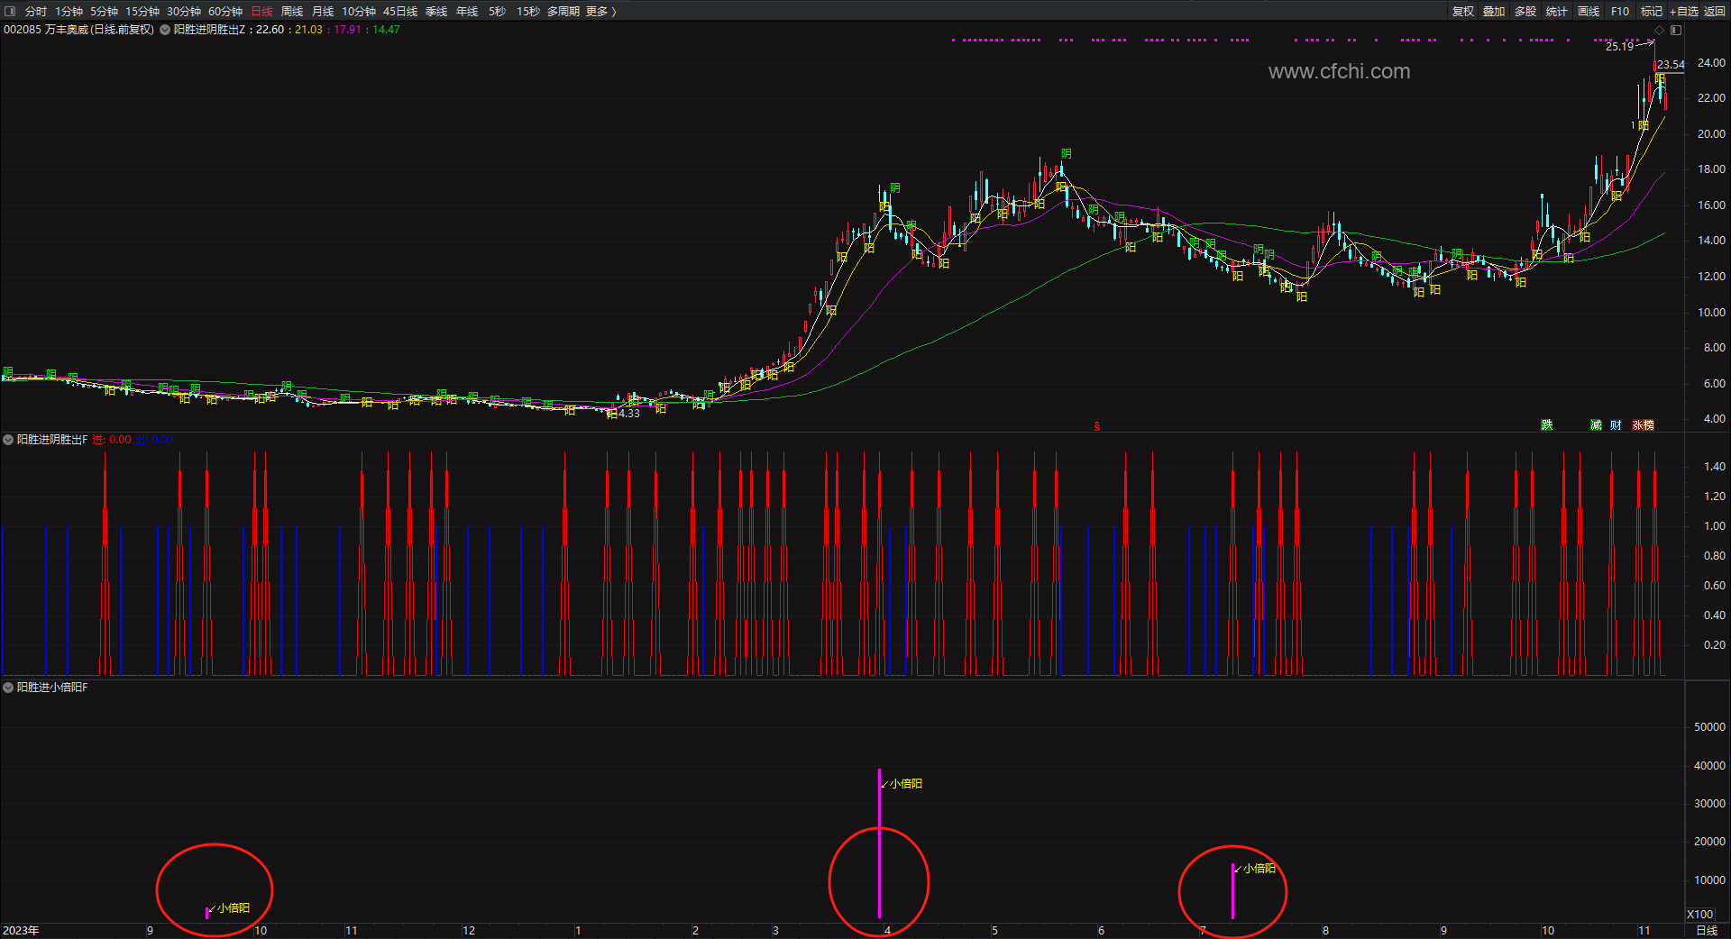Click the 标记 mark button
Image resolution: width=1731 pixels, height=939 pixels.
click(x=1652, y=11)
